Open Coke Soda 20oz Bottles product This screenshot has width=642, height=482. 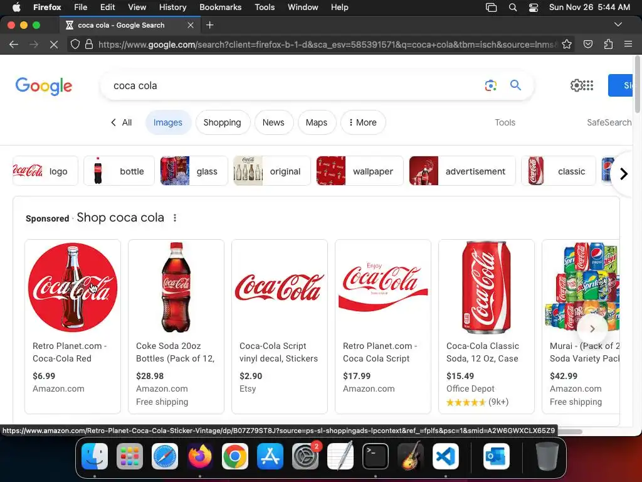[x=176, y=326]
